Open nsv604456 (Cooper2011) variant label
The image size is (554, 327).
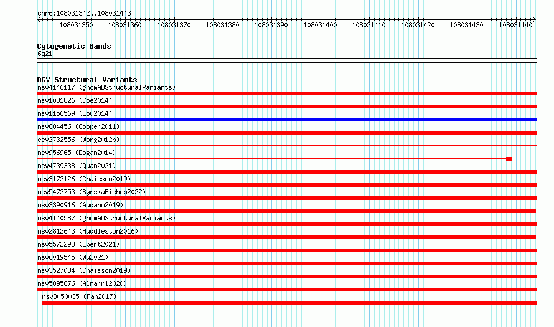(x=78, y=126)
